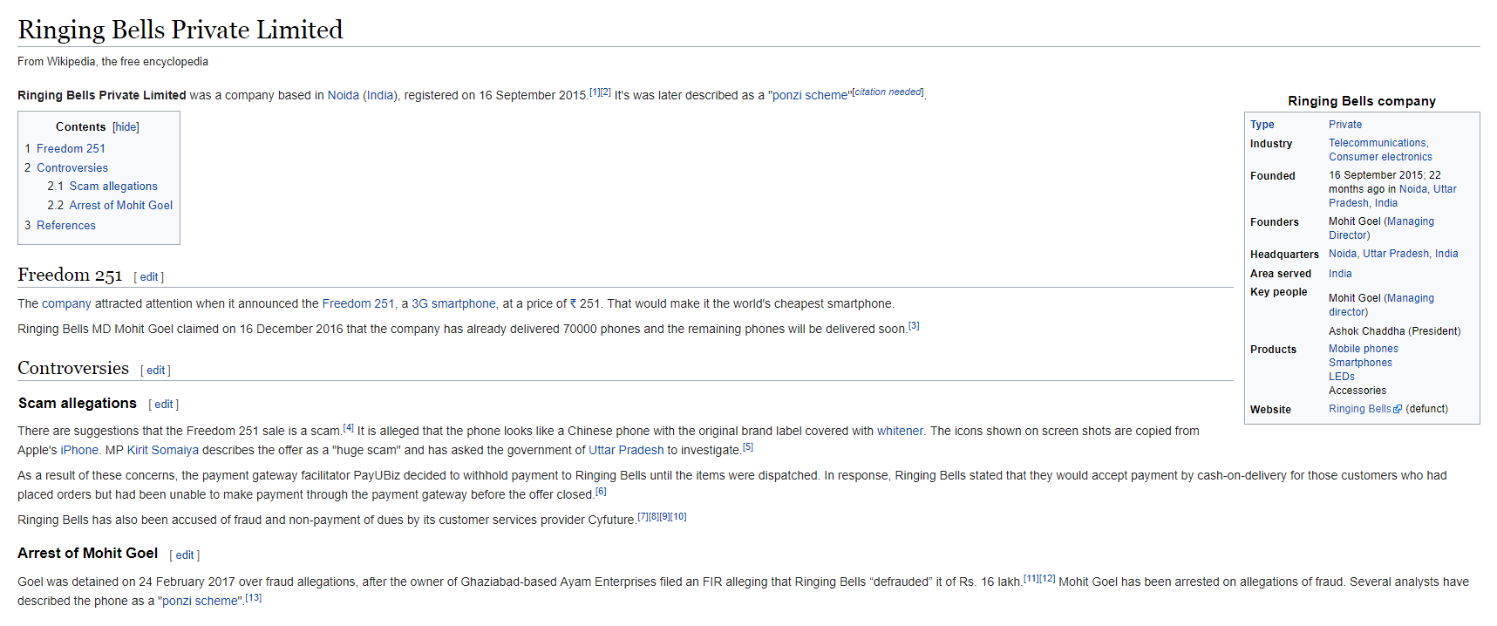Click the 'Scam allegations' subsection heading text

[78, 404]
